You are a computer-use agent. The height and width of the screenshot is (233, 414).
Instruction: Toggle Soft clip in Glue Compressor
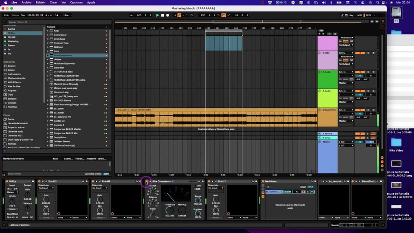point(198,189)
